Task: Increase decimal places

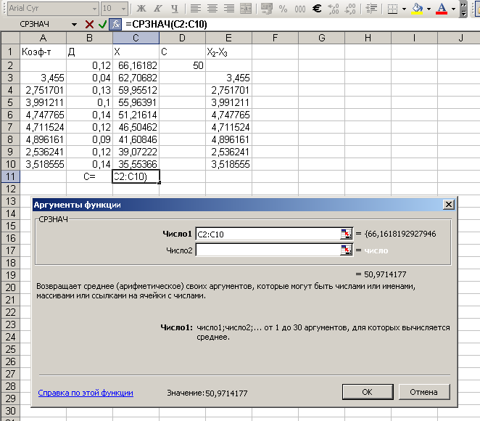Action: pyautogui.click(x=334, y=8)
